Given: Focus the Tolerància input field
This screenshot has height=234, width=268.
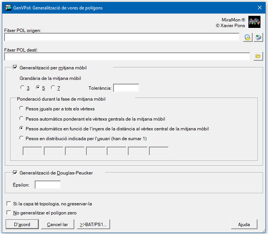Looking at the screenshot, I should (126, 88).
